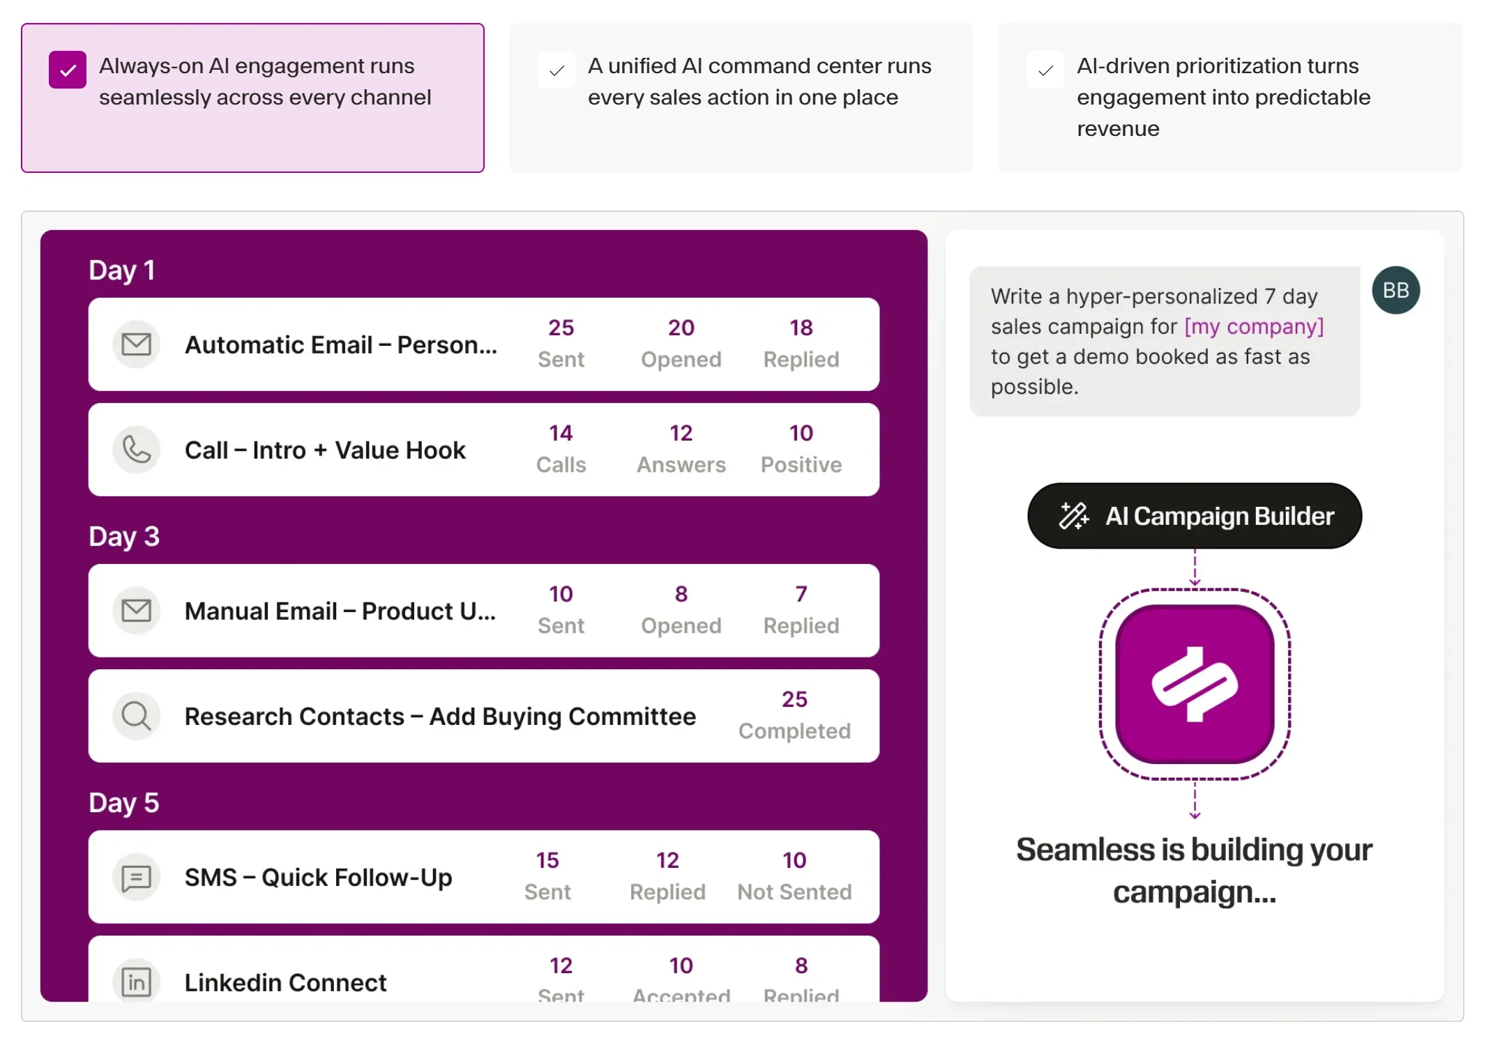Select the AI-driven prioritization card
Image resolution: width=1493 pixels, height=1038 pixels.
(1230, 98)
